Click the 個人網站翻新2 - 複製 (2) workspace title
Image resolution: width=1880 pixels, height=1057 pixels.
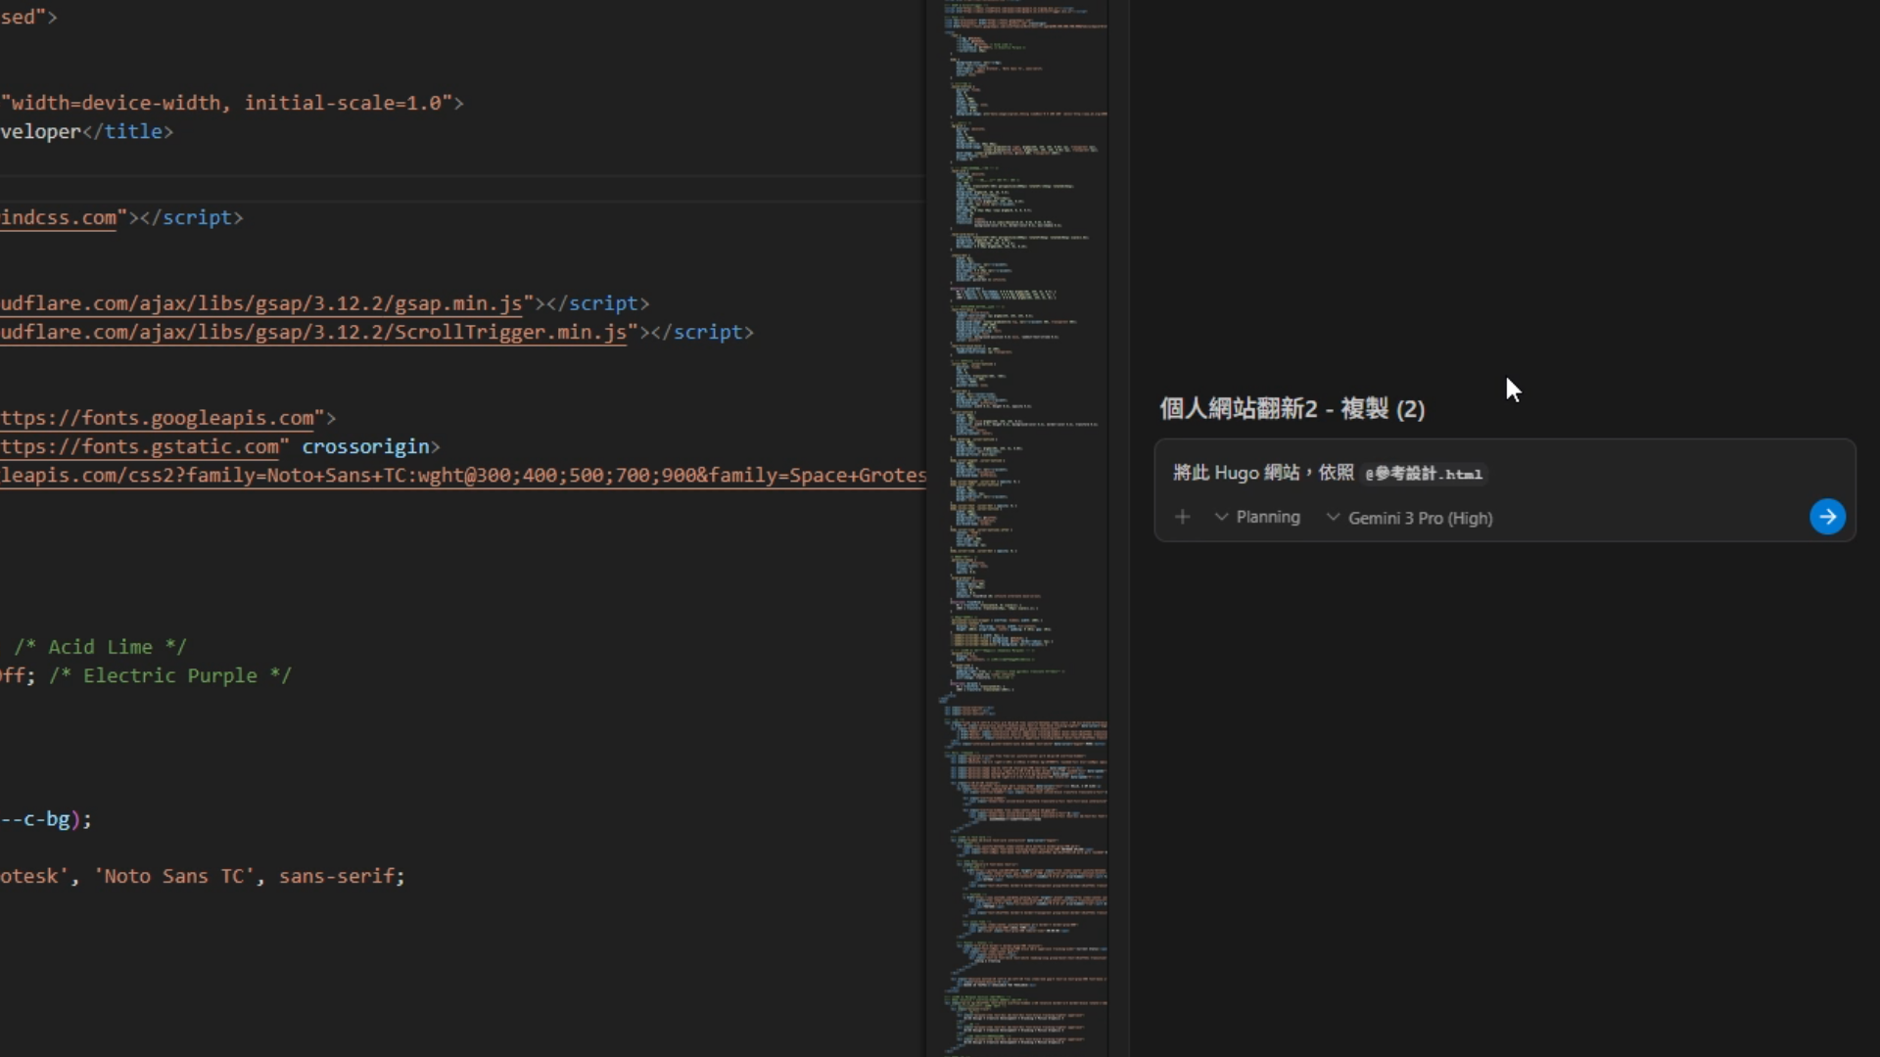pyautogui.click(x=1292, y=409)
